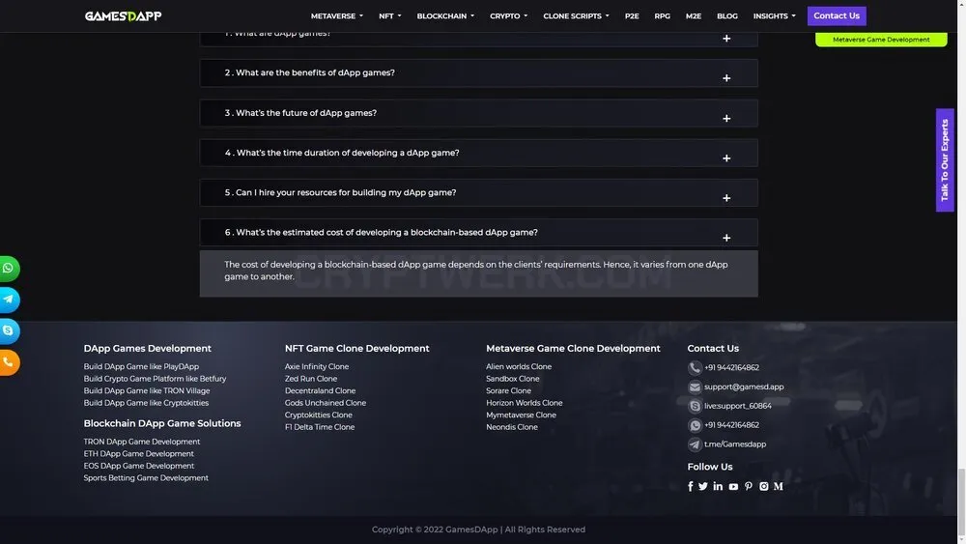Open Gods Unchained Clone link
Image resolution: width=966 pixels, height=544 pixels.
click(326, 403)
